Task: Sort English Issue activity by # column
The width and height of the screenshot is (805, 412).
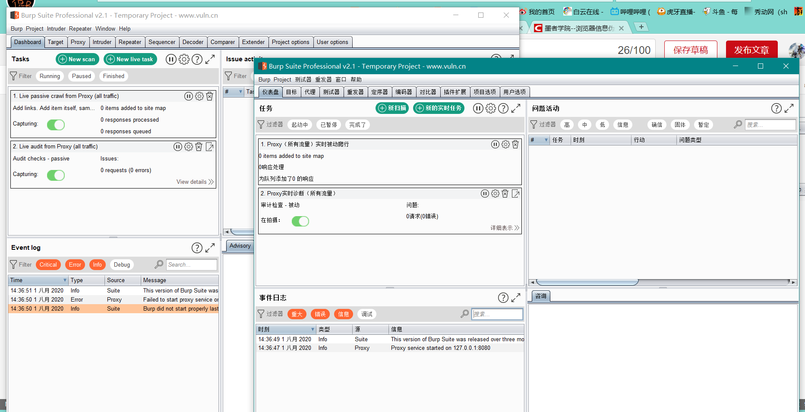Action: tap(234, 91)
